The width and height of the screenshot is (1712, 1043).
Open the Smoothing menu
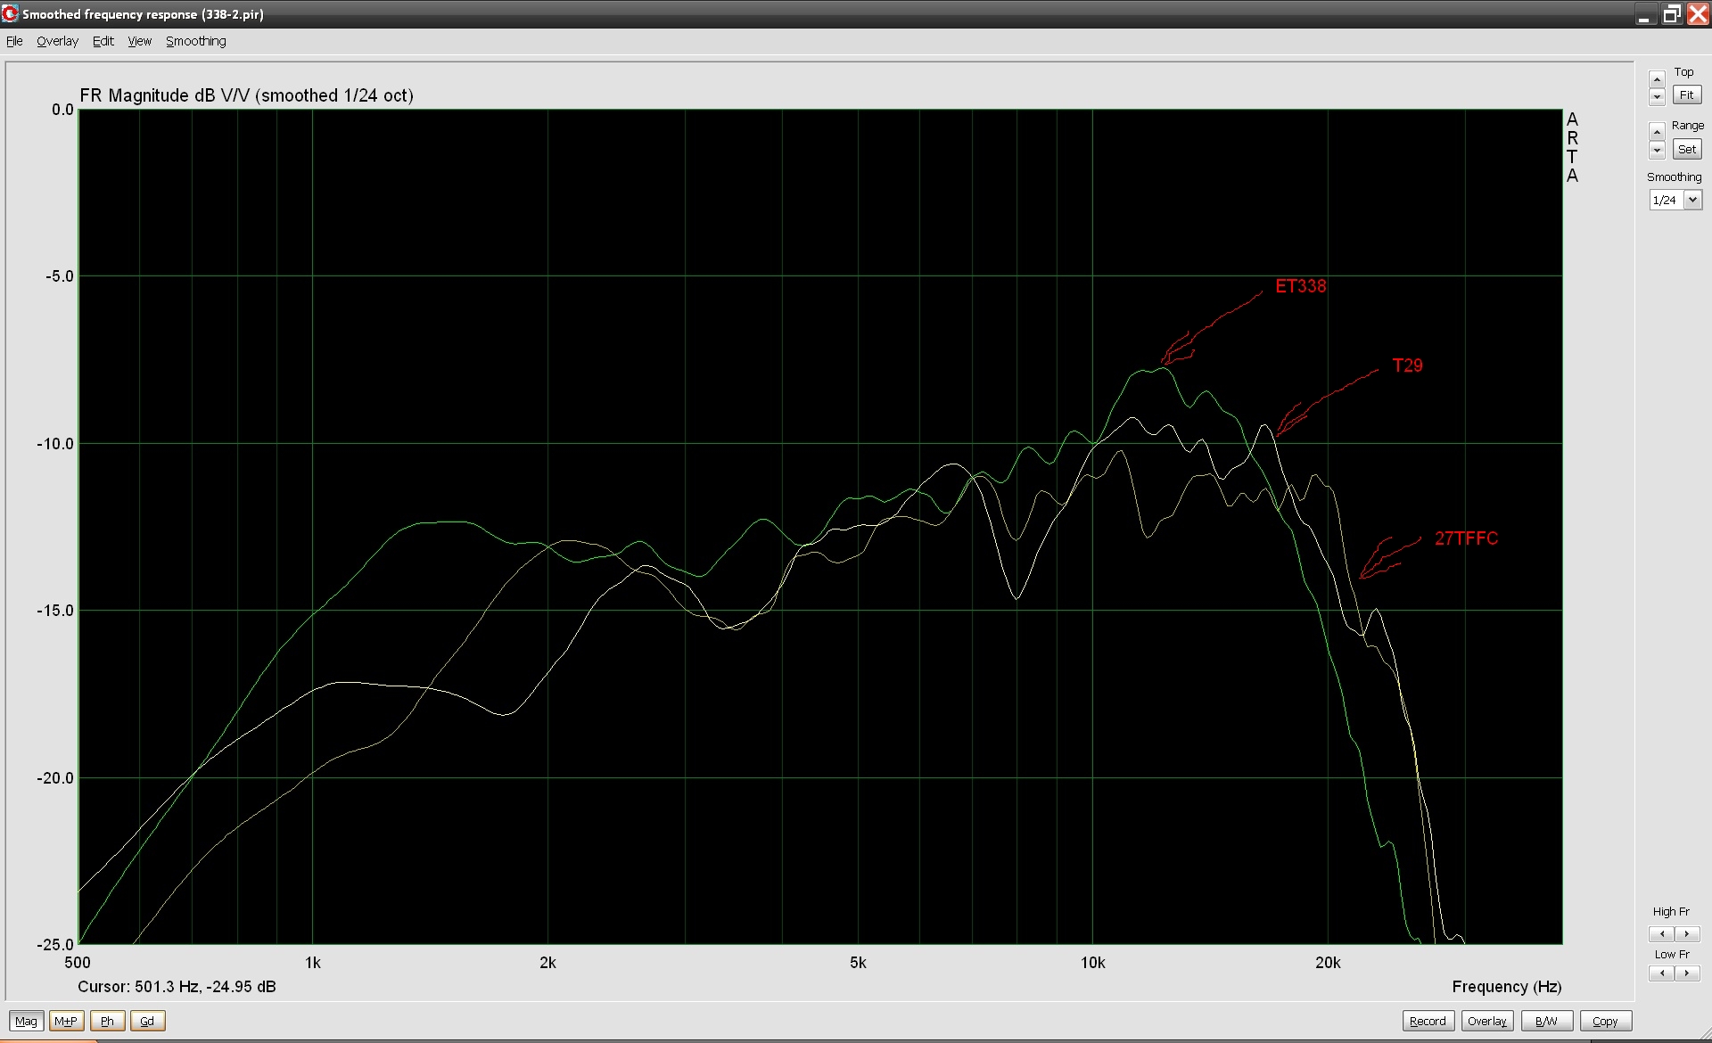coord(195,41)
